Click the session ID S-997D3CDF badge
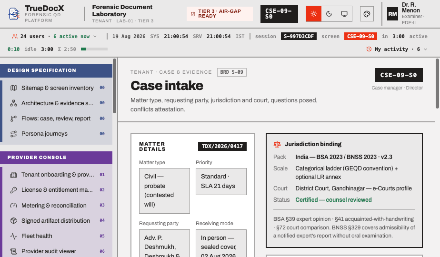The height and width of the screenshot is (257, 440). pyautogui.click(x=299, y=36)
